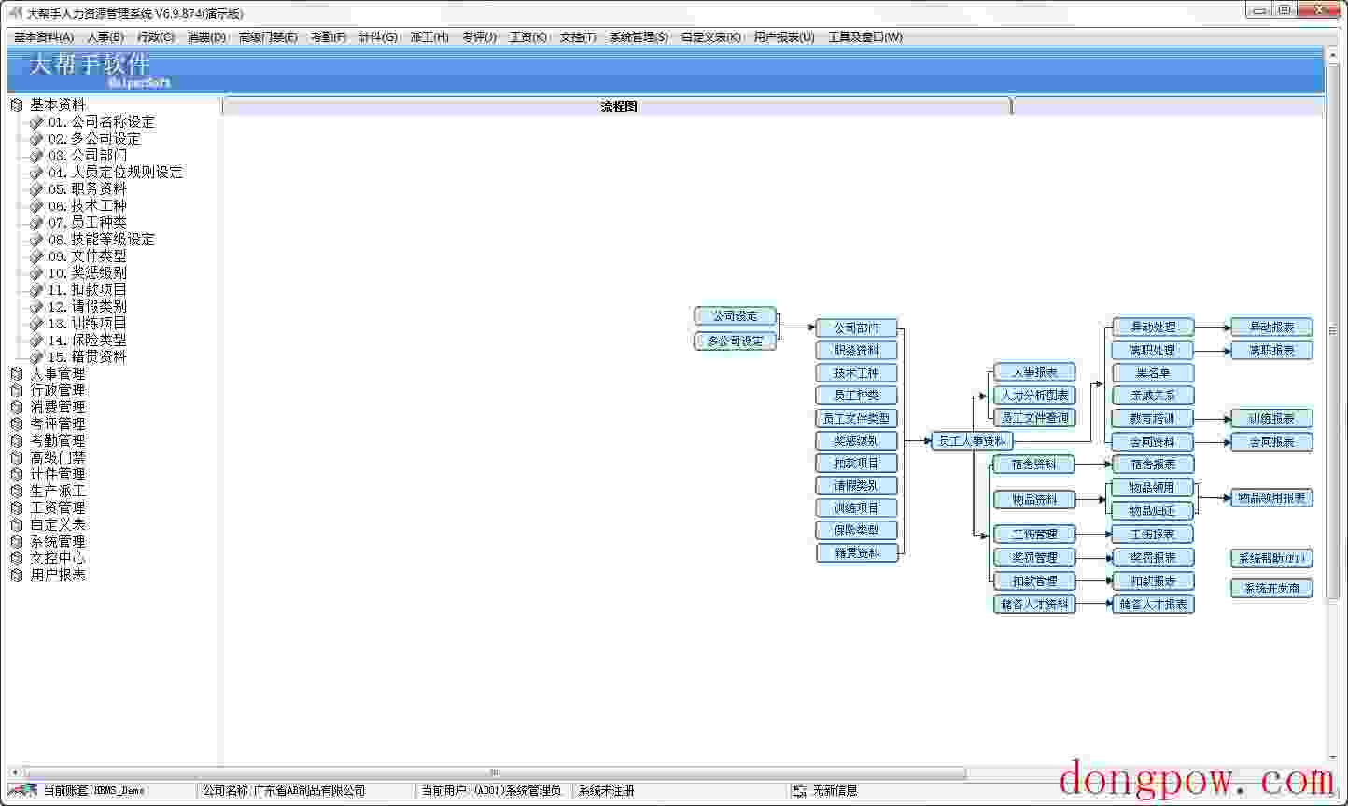Open 物品领用报表 flowchart node
Image resolution: width=1348 pixels, height=806 pixels.
click(x=1271, y=498)
